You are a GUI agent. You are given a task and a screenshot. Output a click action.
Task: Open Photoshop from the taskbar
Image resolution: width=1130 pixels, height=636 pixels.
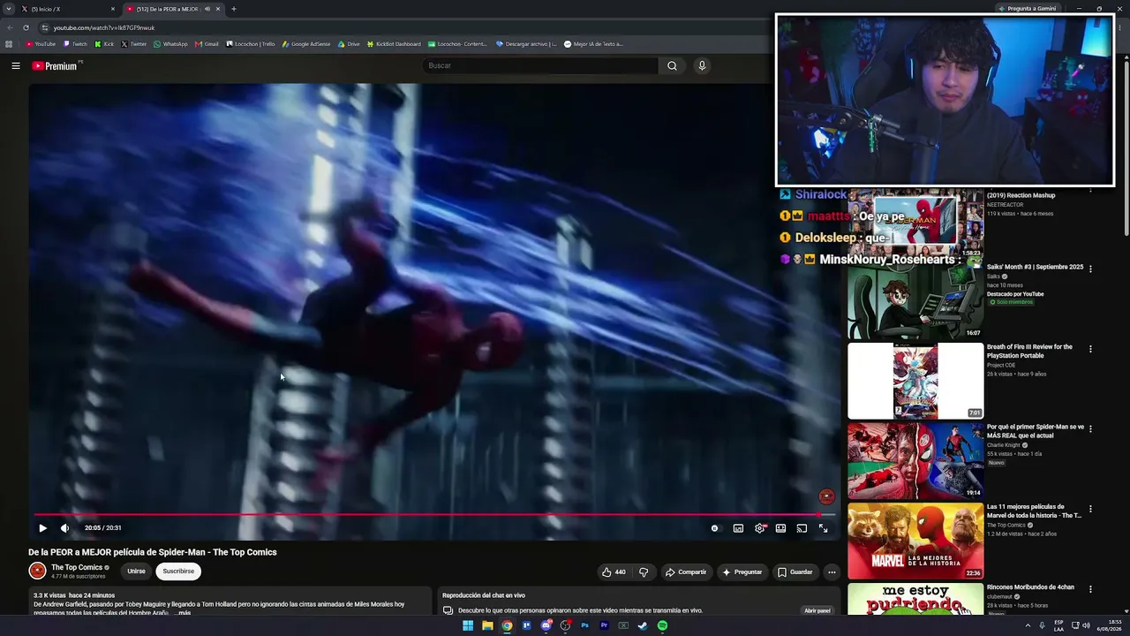coord(584,625)
